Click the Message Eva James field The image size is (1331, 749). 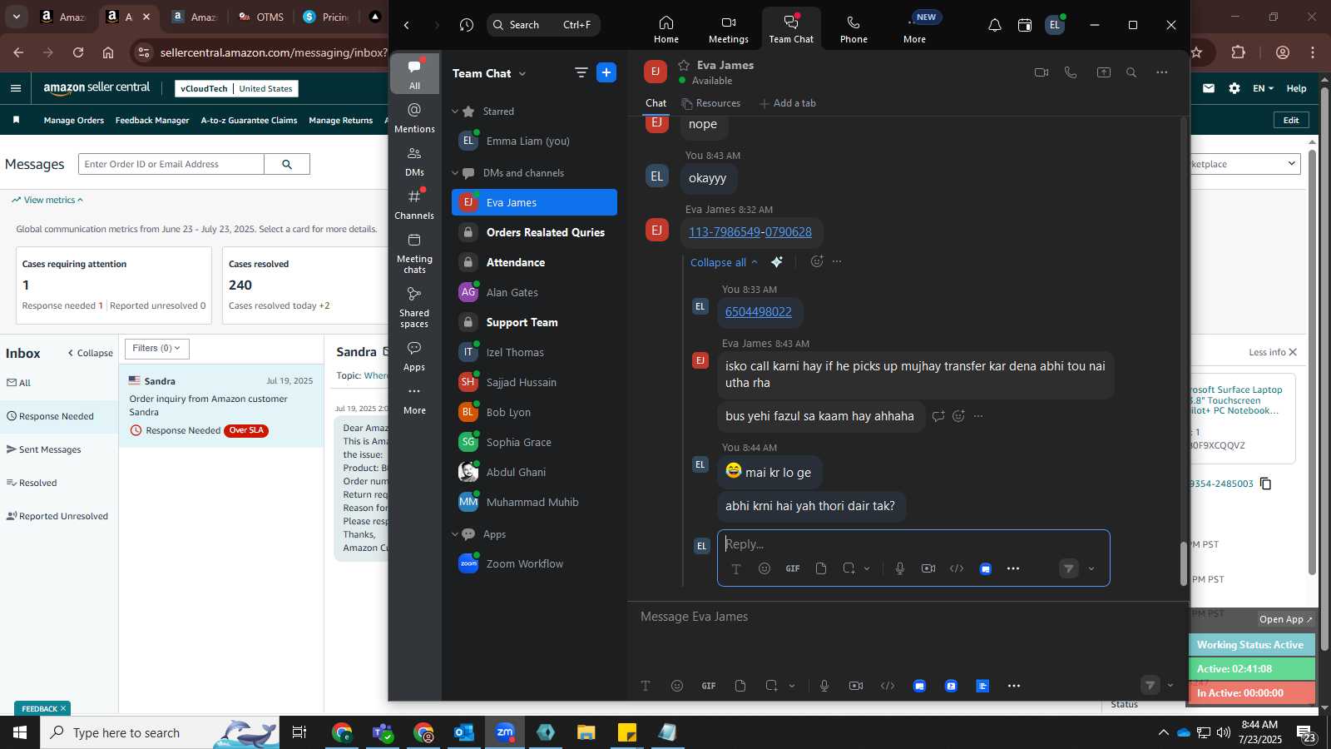pos(907,617)
